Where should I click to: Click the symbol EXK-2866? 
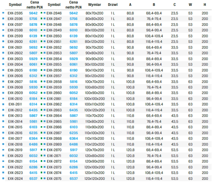(54, 127)
